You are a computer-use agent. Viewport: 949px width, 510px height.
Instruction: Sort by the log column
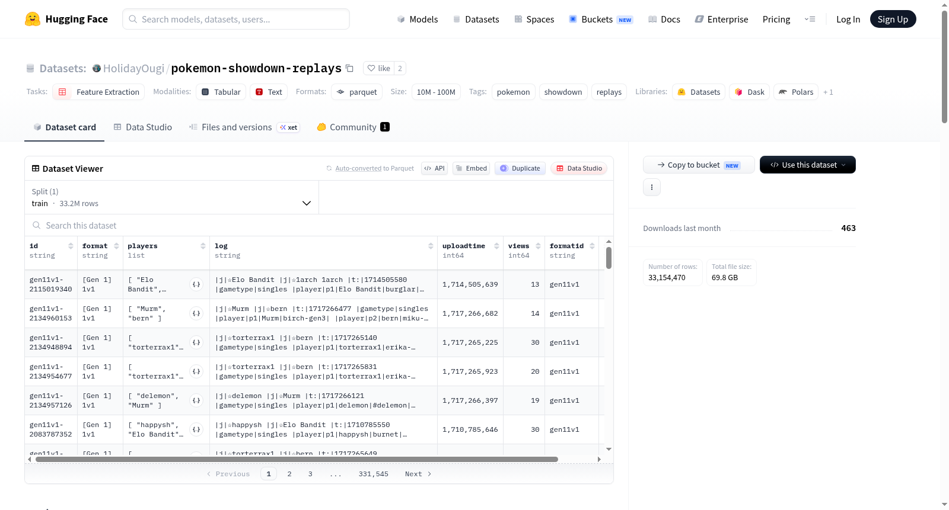pos(431,246)
